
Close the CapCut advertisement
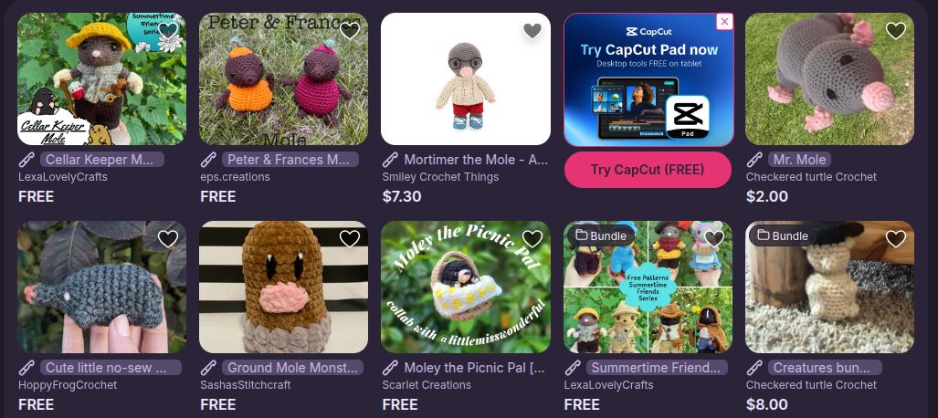coord(724,22)
